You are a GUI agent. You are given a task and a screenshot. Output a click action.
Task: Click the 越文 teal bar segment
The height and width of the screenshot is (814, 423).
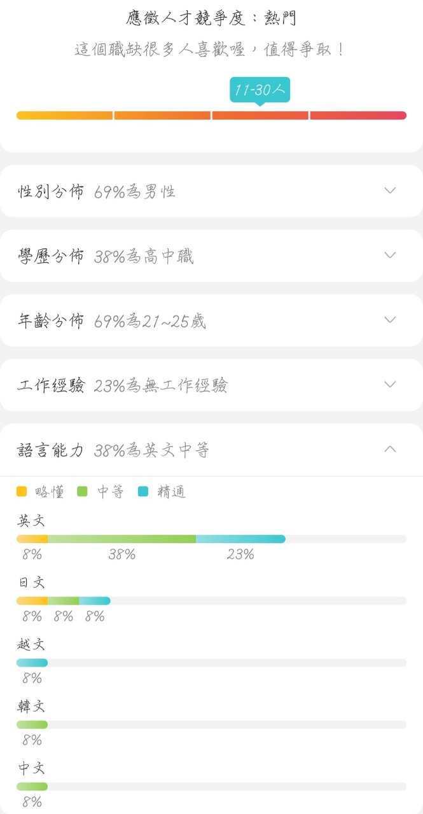pyautogui.click(x=32, y=663)
